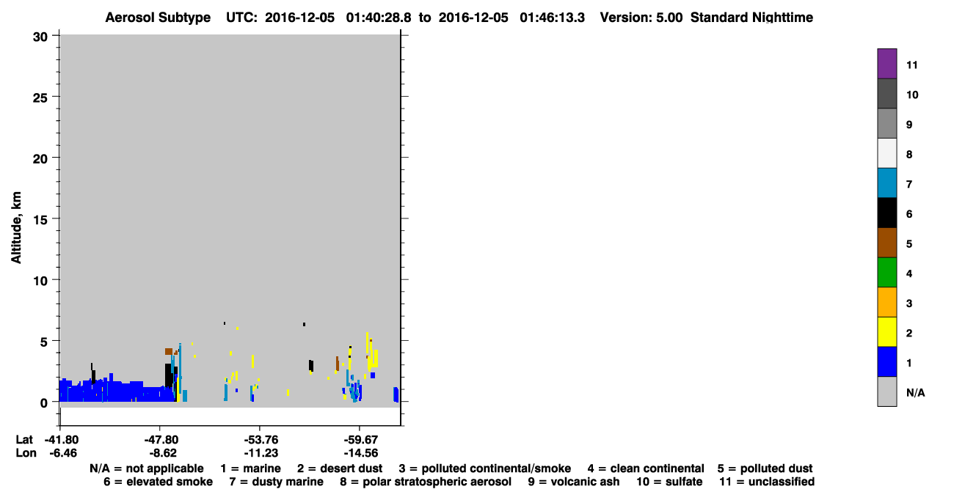The width and height of the screenshot is (954, 489).
Task: Click the '4 = clean continental' legend text
Action: [x=646, y=468]
